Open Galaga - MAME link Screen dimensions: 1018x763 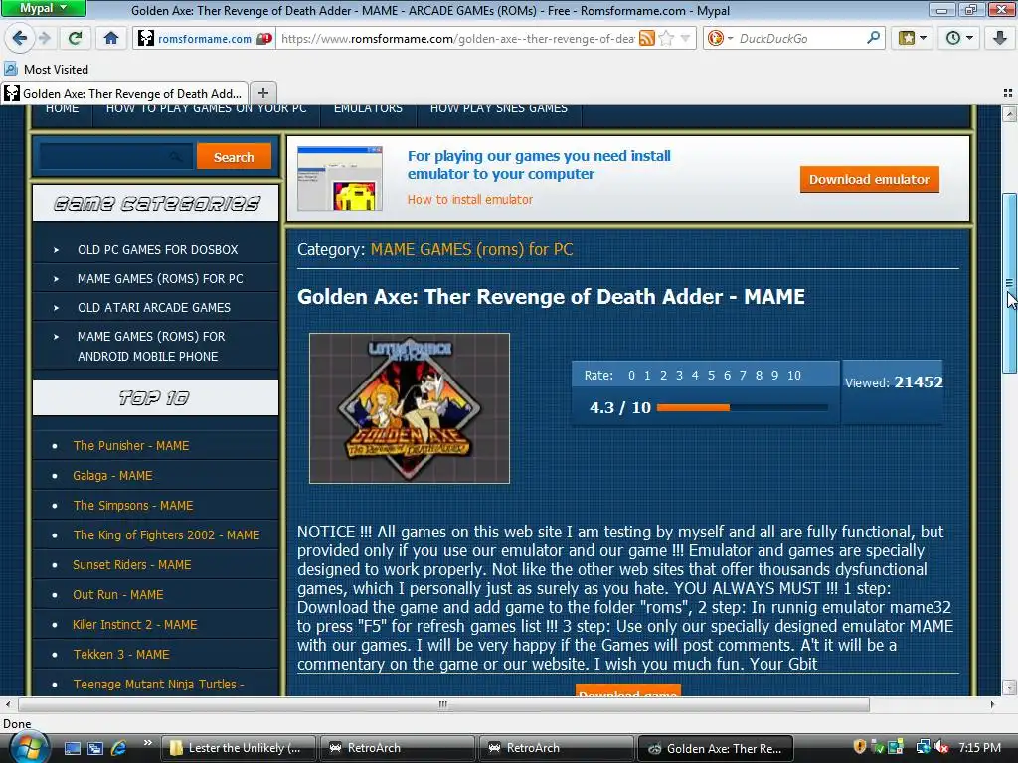[112, 476]
